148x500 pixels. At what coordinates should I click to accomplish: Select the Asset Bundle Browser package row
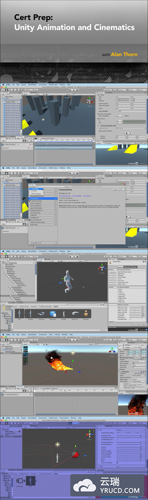coord(43,196)
